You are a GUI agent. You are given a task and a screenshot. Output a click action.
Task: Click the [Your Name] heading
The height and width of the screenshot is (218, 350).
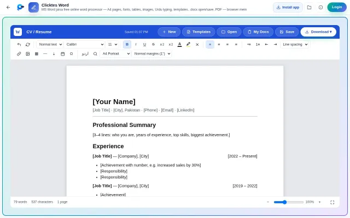pyautogui.click(x=114, y=102)
